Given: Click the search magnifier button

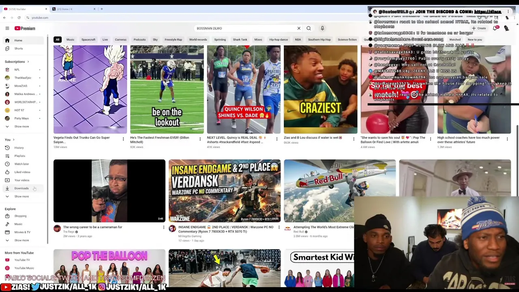Looking at the screenshot, I should click(309, 28).
